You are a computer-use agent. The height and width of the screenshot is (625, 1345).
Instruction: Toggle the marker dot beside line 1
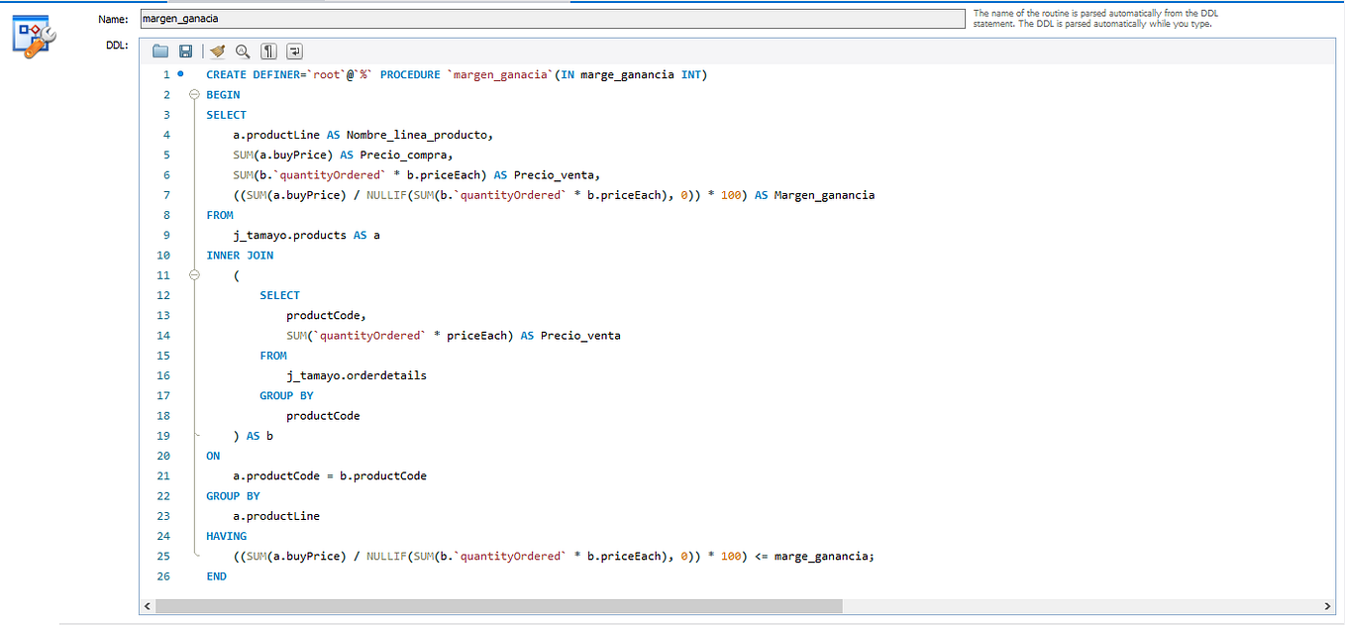click(x=179, y=73)
